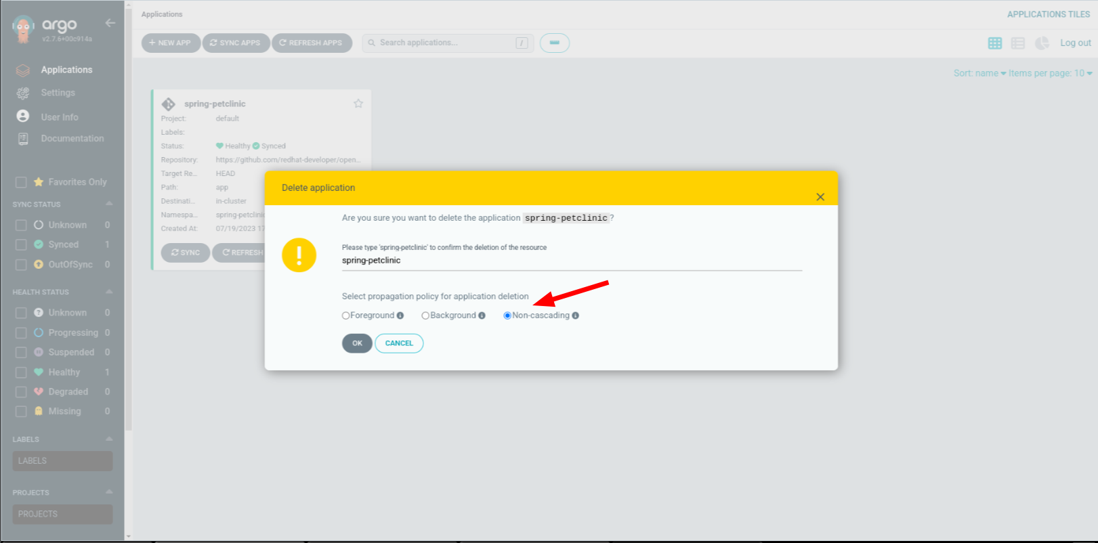This screenshot has width=1098, height=543.
Task: Collapse the Sync Status filter section
Action: (x=109, y=204)
